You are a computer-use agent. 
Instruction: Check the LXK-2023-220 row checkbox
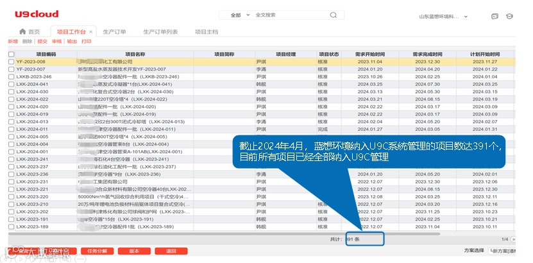click(x=12, y=197)
